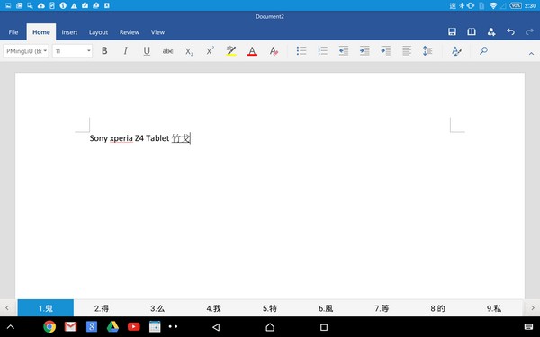
Task: Choose candidate 4.我 from the IME bar
Action: (214, 308)
